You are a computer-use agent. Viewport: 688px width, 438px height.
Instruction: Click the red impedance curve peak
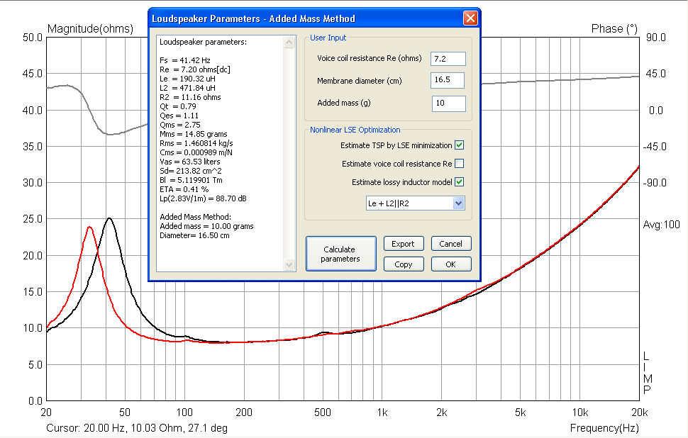coord(89,227)
